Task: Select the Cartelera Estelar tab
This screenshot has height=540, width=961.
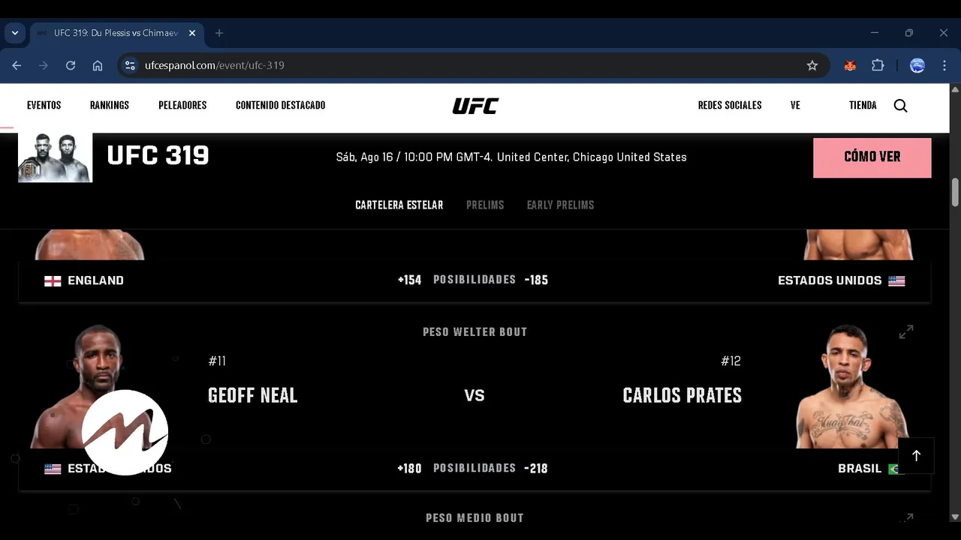Action: (x=399, y=205)
